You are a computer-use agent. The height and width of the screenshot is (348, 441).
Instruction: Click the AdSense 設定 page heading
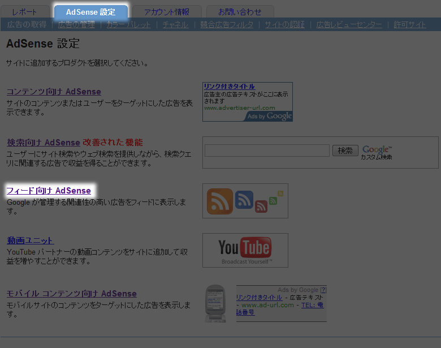(x=43, y=44)
